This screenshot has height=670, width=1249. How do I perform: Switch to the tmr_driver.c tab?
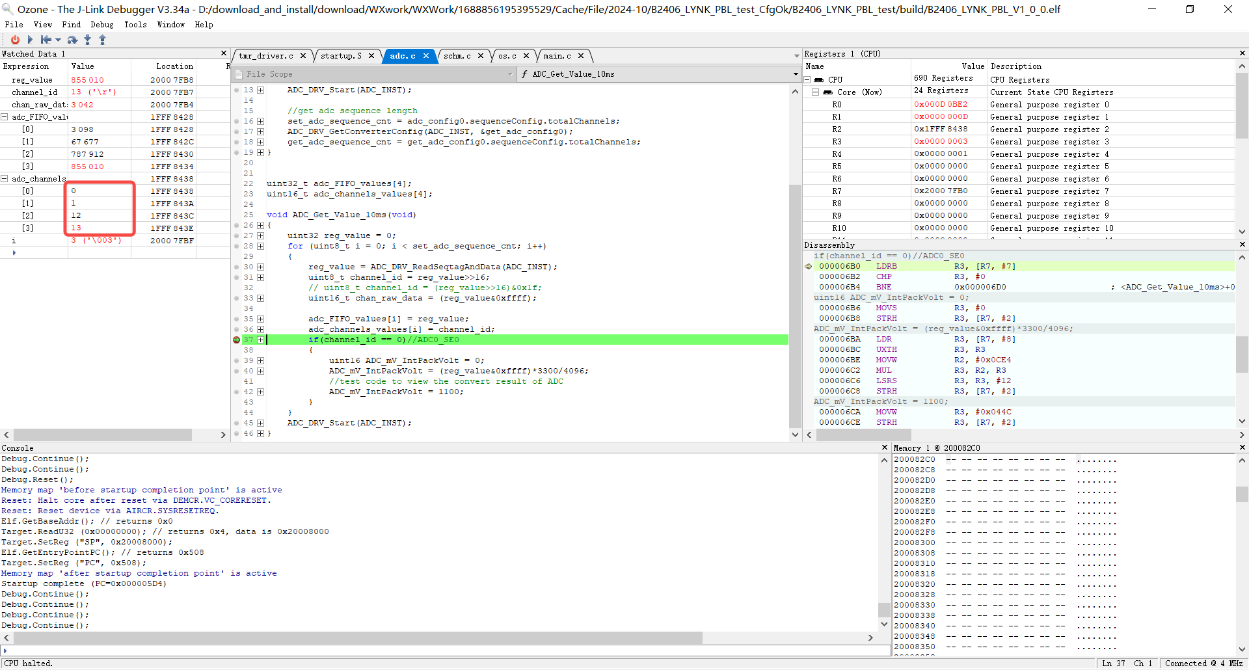tap(266, 56)
